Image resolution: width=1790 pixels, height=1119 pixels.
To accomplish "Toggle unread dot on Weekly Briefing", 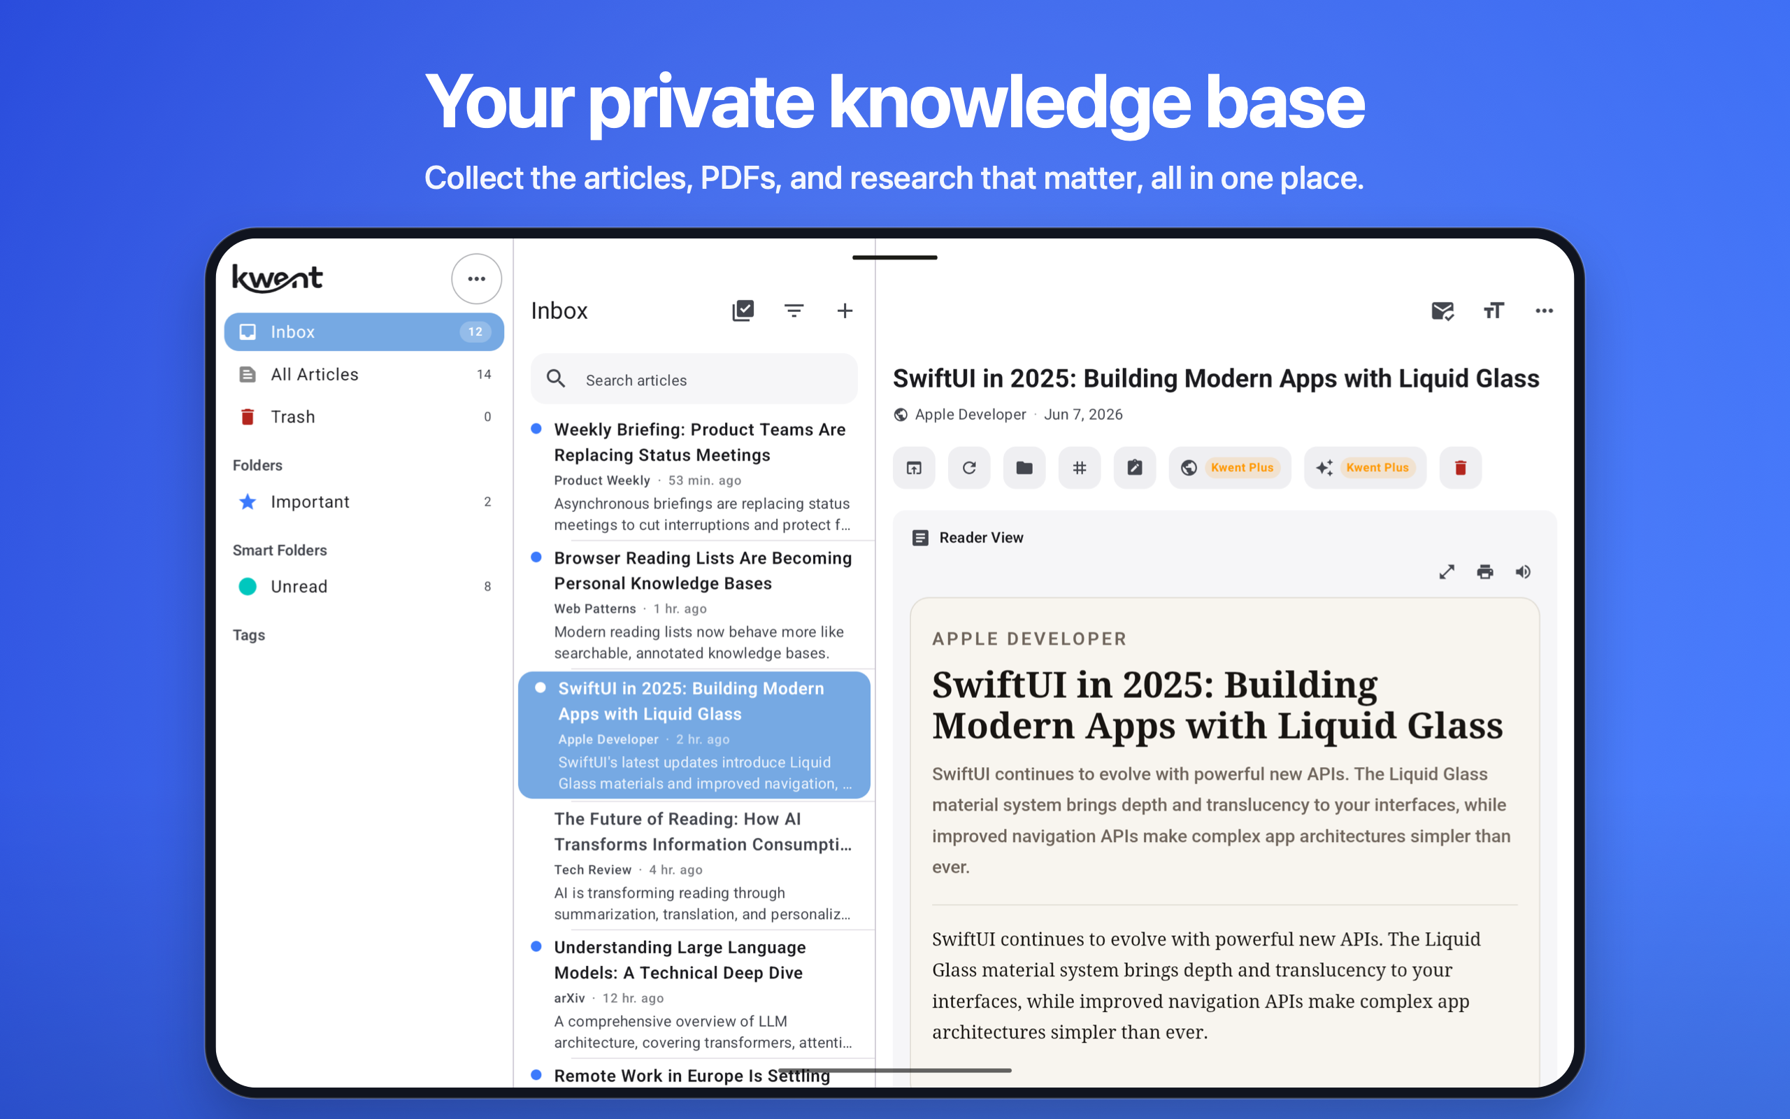I will pyautogui.click(x=536, y=429).
